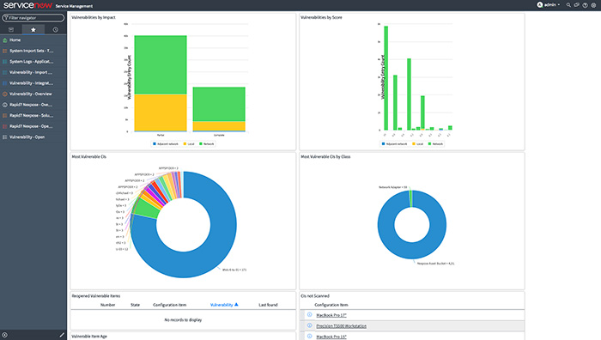The width and height of the screenshot is (601, 340).
Task: Switch to Favorites star tab
Action: (33, 29)
